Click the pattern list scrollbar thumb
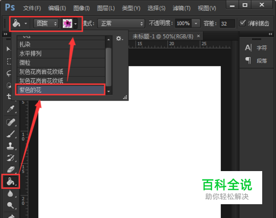The width and height of the screenshot is (276, 218). (x=109, y=67)
